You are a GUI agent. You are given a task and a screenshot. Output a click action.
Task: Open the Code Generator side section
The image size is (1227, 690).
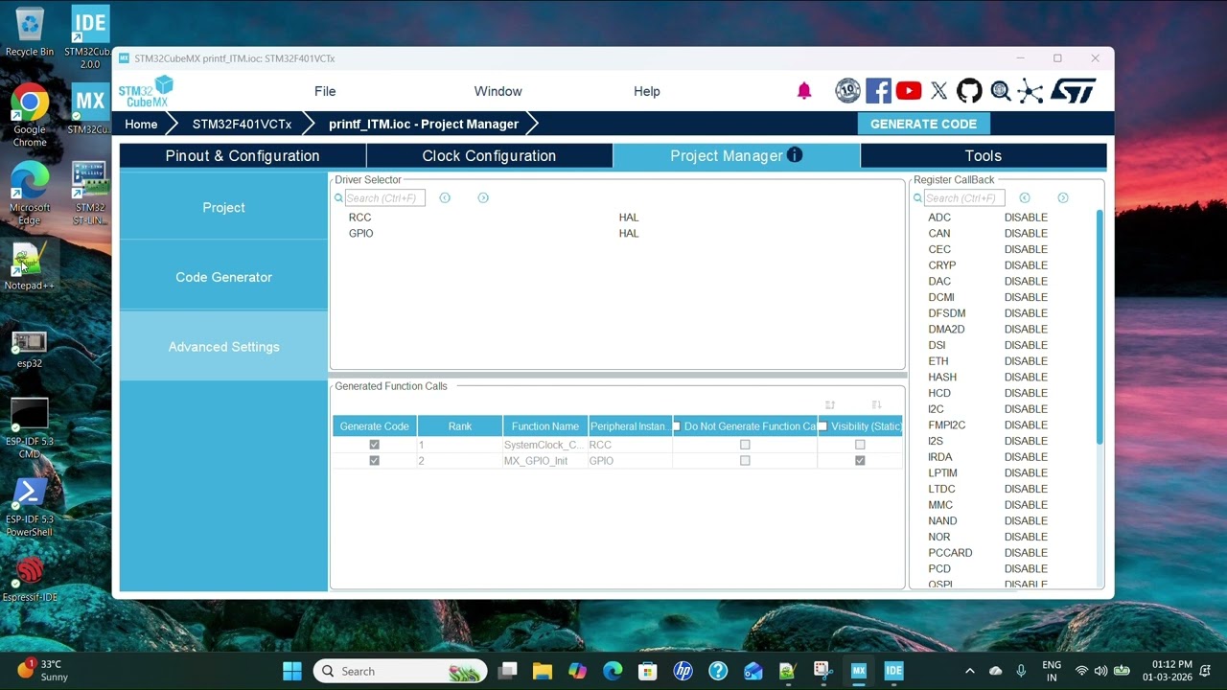pyautogui.click(x=223, y=277)
